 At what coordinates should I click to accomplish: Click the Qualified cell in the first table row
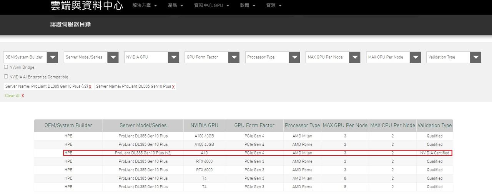tap(435, 136)
